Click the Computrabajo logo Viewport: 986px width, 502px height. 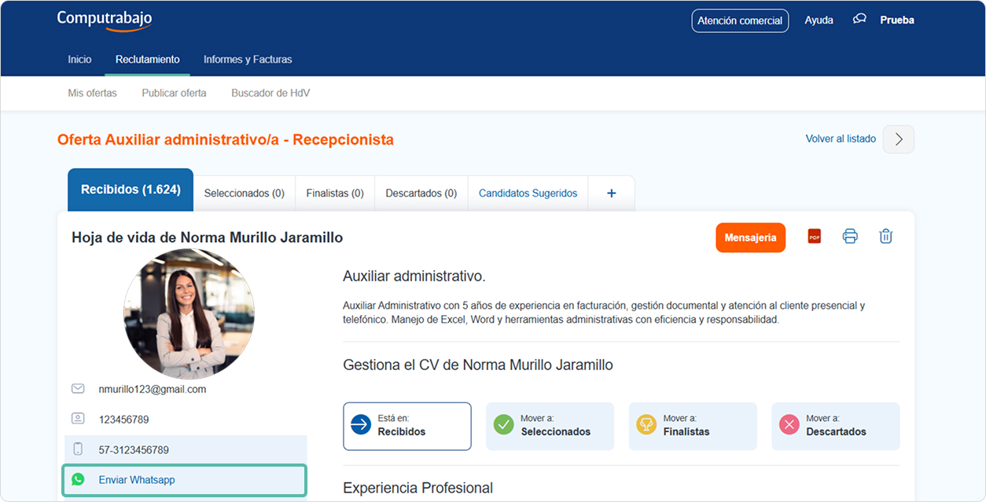pos(105,20)
